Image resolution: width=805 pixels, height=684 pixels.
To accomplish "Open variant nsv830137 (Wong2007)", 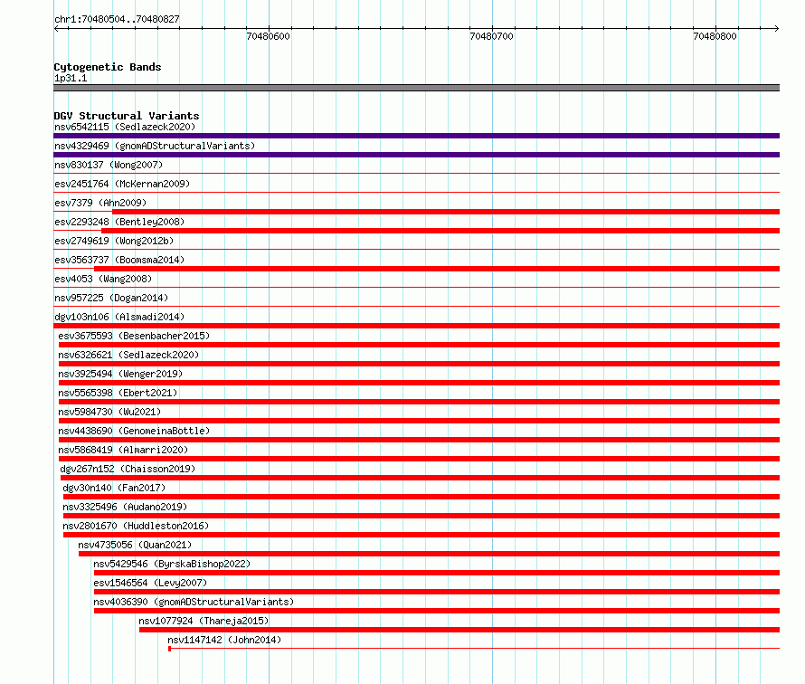I will coord(109,165).
